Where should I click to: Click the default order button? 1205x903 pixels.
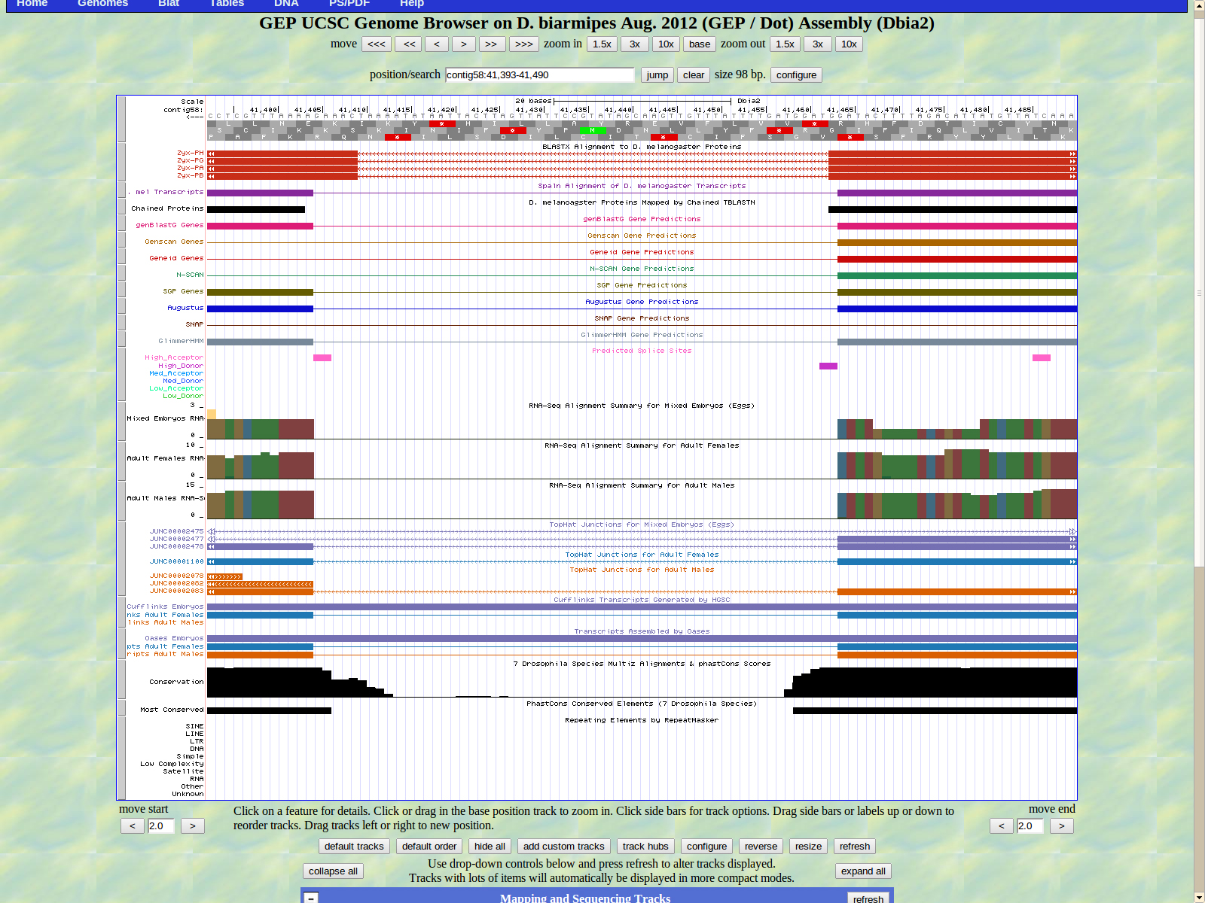pos(429,847)
